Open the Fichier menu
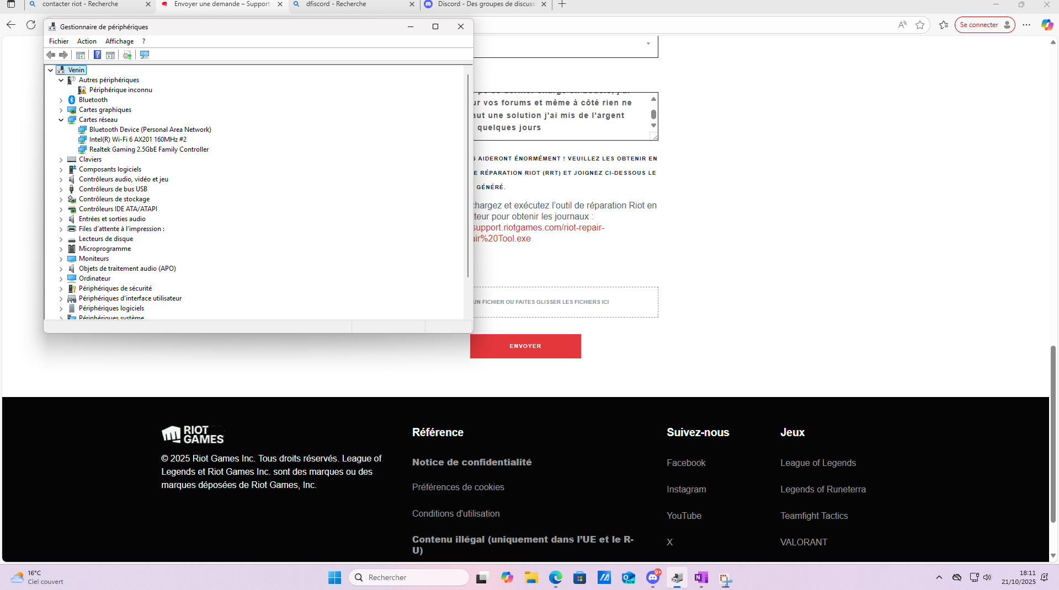The width and height of the screenshot is (1059, 590). coord(58,41)
